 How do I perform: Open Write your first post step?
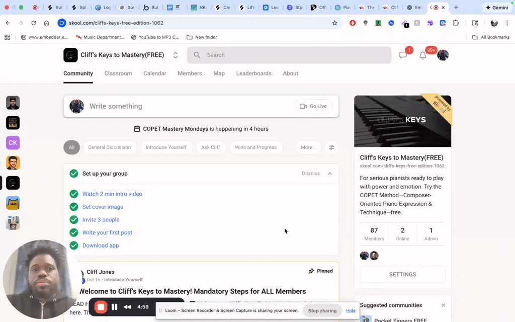pyautogui.click(x=107, y=232)
